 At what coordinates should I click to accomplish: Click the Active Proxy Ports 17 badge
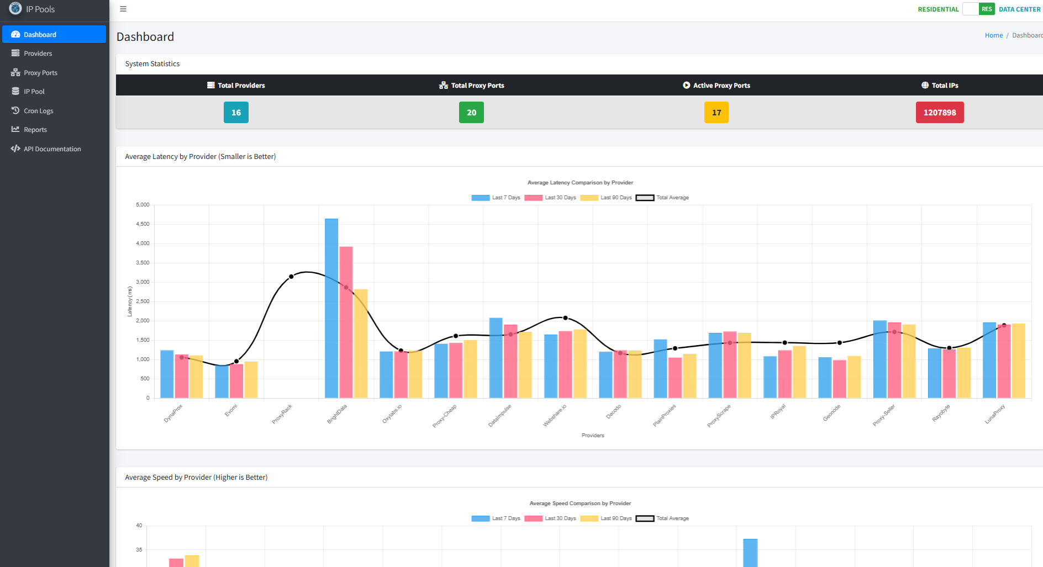[717, 113]
